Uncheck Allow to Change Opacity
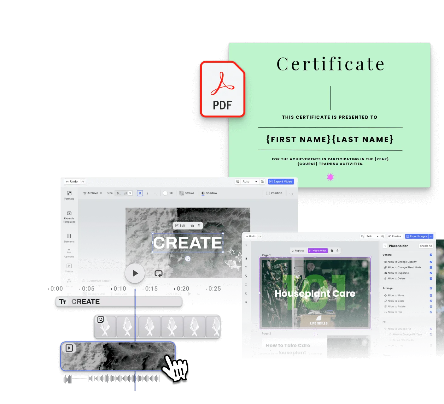This screenshot has width=444, height=404. pyautogui.click(x=431, y=262)
